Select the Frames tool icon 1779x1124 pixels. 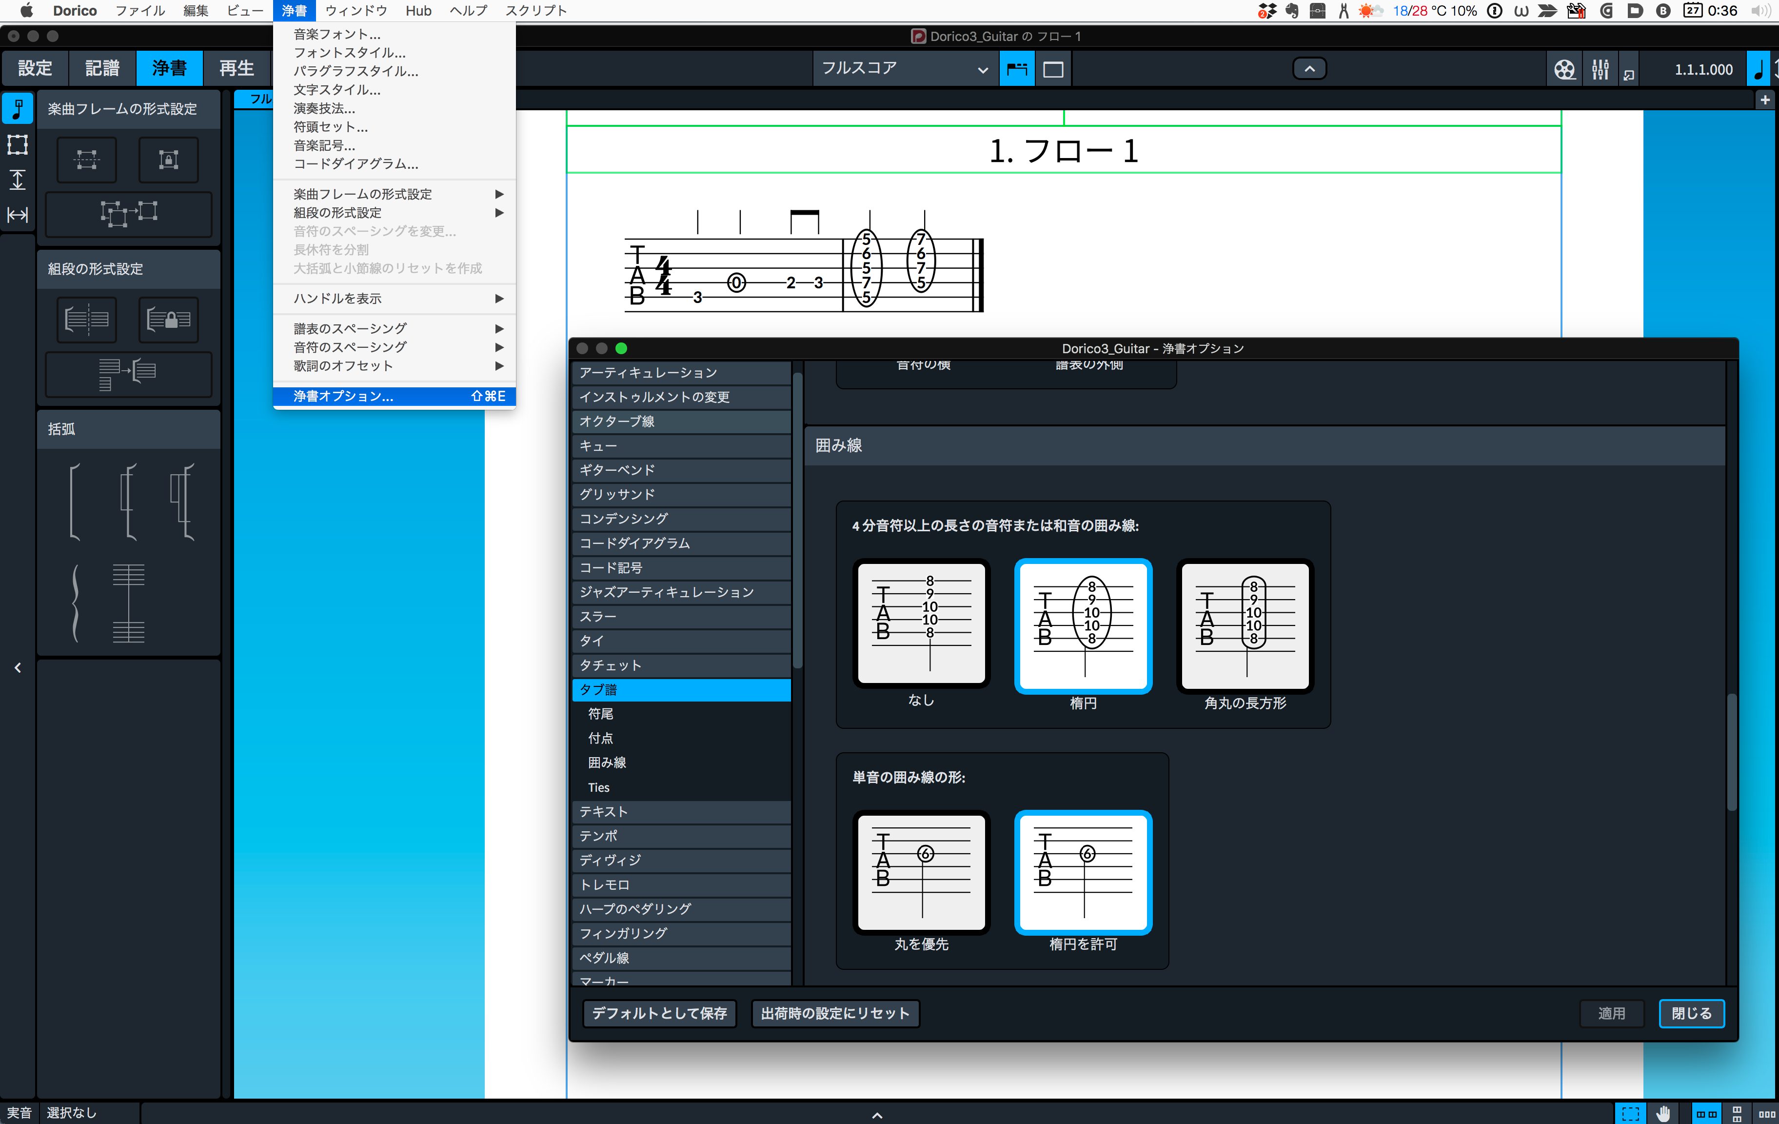click(x=17, y=144)
